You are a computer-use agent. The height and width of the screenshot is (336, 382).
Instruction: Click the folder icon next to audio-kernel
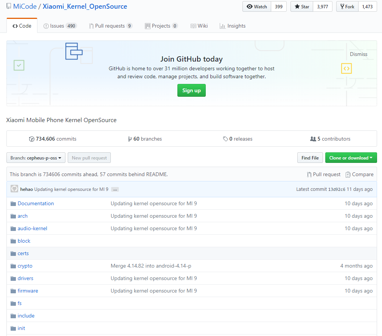13,229
